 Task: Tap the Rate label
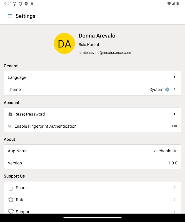(x=20, y=200)
